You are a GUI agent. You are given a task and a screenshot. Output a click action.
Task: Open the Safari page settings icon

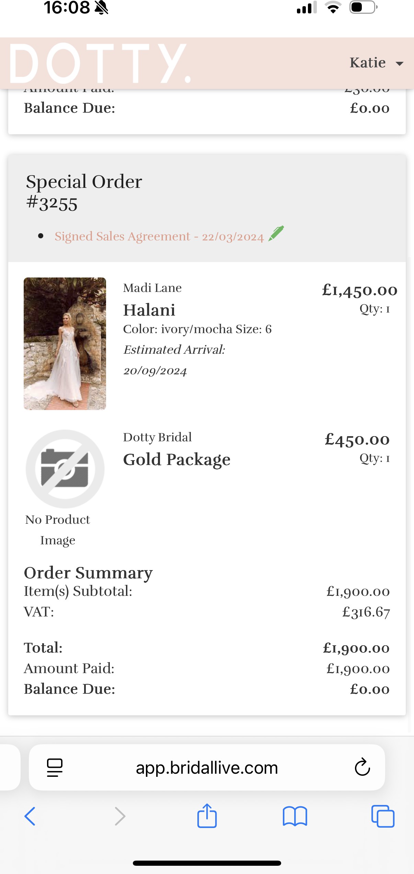tap(55, 768)
